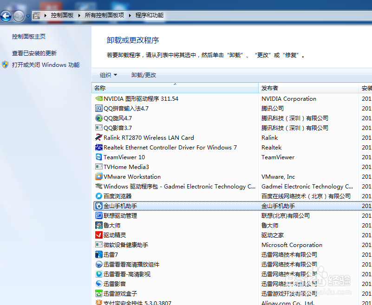
Task: Sort by the 发布者 column header
Action: pos(308,88)
